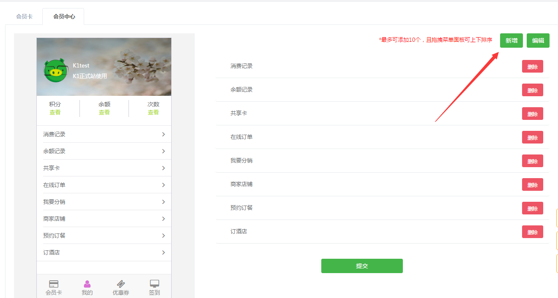Screen dimensions: 558x298
Task: Switch to the 会员卡 tab
Action: (x=24, y=17)
